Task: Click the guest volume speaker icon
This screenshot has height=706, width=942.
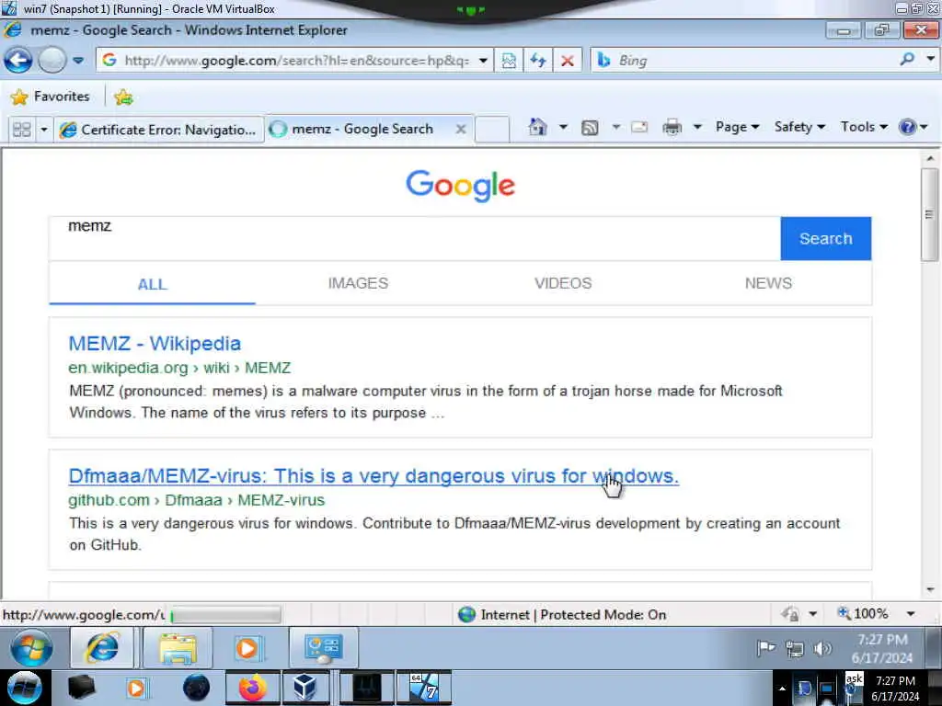Action: 822,648
